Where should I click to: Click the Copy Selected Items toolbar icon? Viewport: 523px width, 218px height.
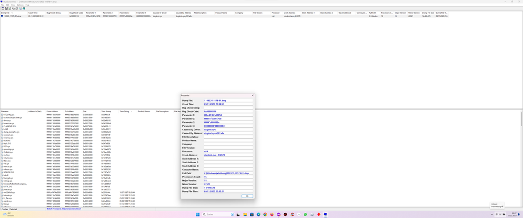point(13,8)
